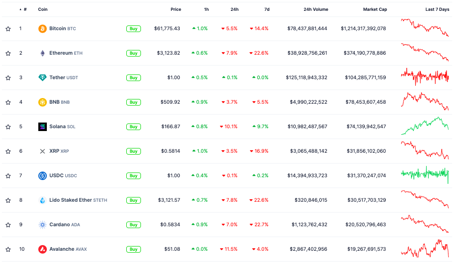Image resolution: width=455 pixels, height=263 pixels.
Task: Click the BNB coin icon
Action: click(x=43, y=102)
